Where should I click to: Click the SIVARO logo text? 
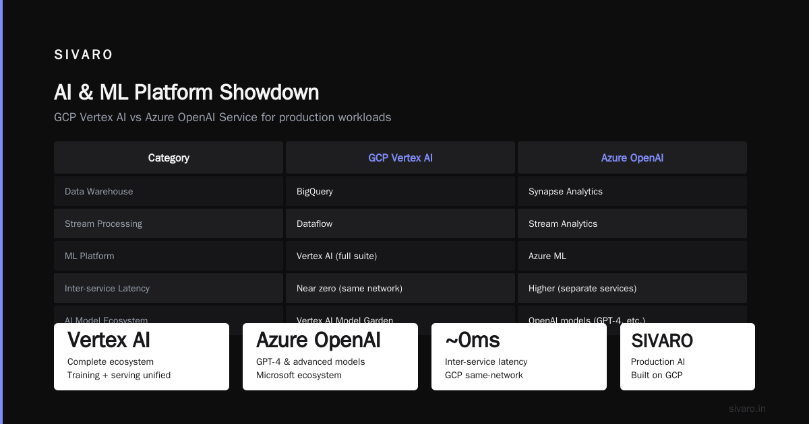(84, 55)
